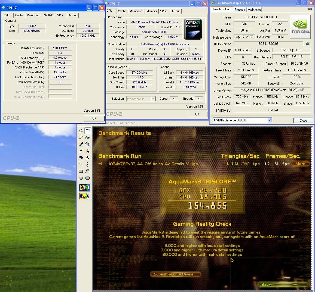Open the Processor #1 selection dropdown
This screenshot has width=315, height=292.
point(153,99)
